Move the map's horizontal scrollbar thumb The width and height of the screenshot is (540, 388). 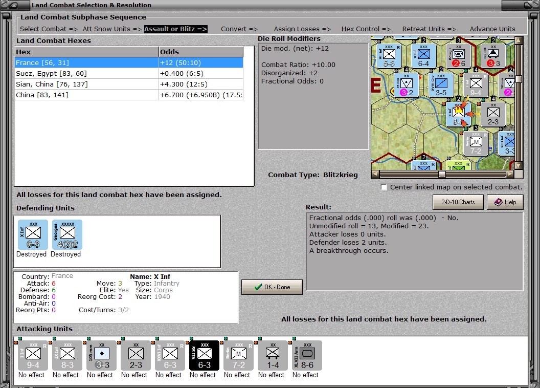(x=441, y=175)
